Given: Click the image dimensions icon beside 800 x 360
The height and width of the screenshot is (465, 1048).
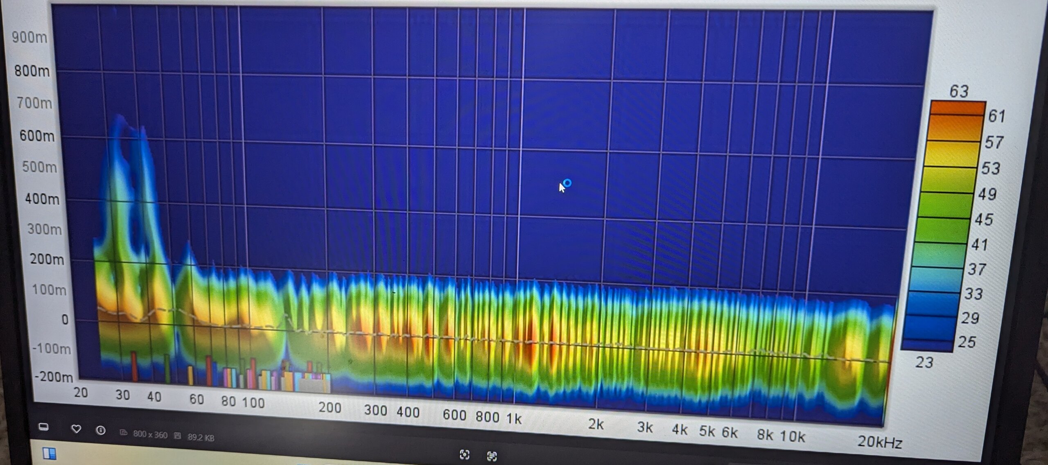Looking at the screenshot, I should tap(123, 433).
